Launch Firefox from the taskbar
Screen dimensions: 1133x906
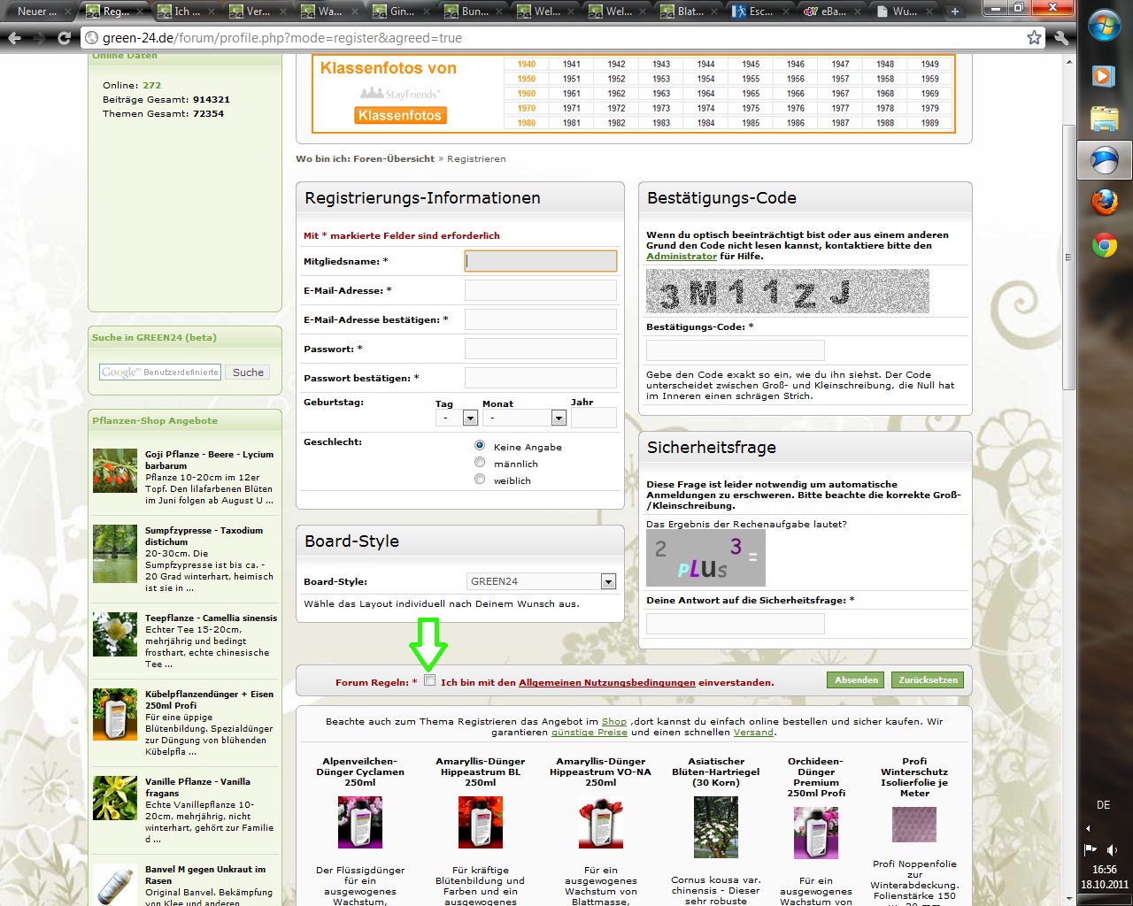tap(1104, 203)
